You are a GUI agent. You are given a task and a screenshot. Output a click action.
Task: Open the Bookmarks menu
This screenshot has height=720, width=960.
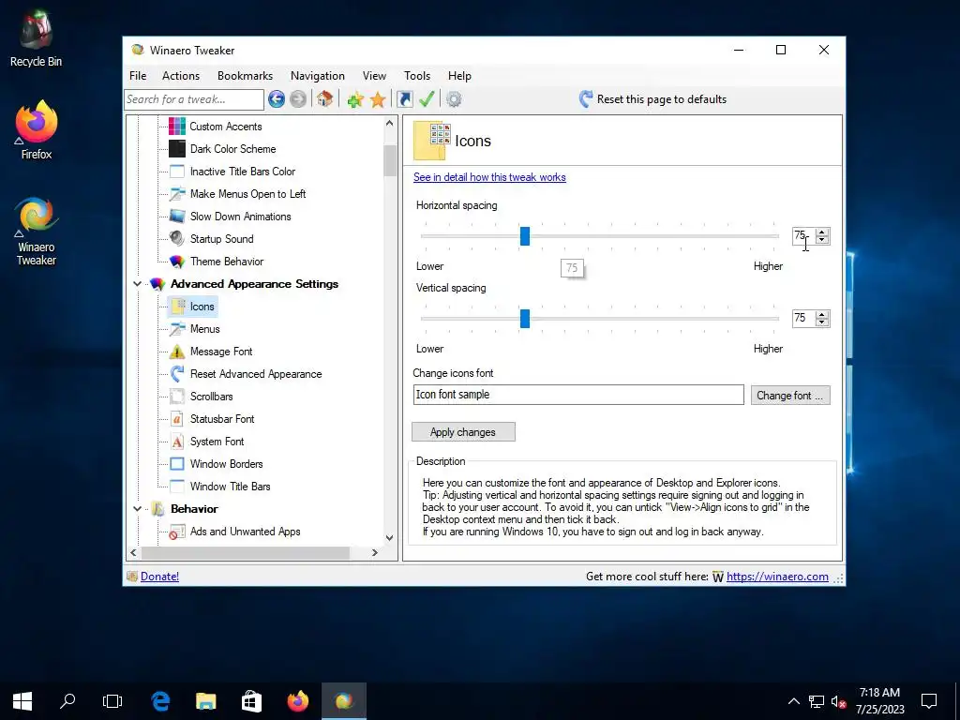coord(245,76)
